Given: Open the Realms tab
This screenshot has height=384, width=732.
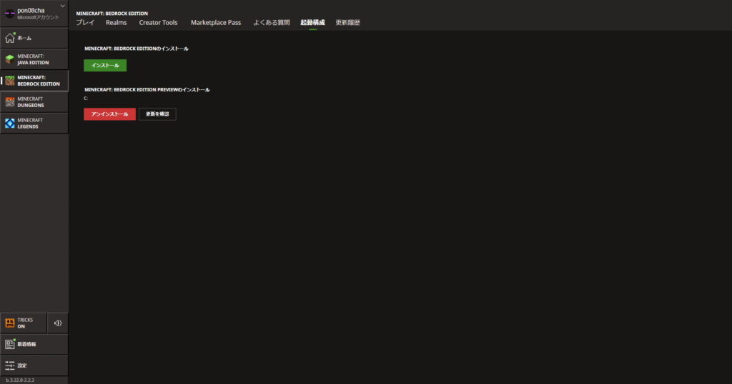Looking at the screenshot, I should pos(116,23).
